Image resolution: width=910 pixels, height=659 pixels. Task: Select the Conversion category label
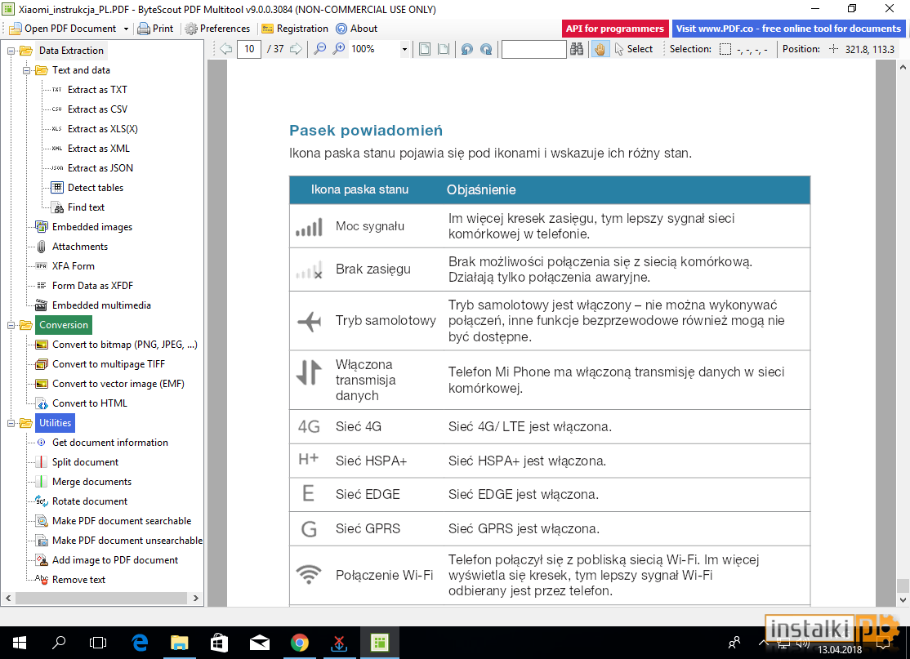64,325
